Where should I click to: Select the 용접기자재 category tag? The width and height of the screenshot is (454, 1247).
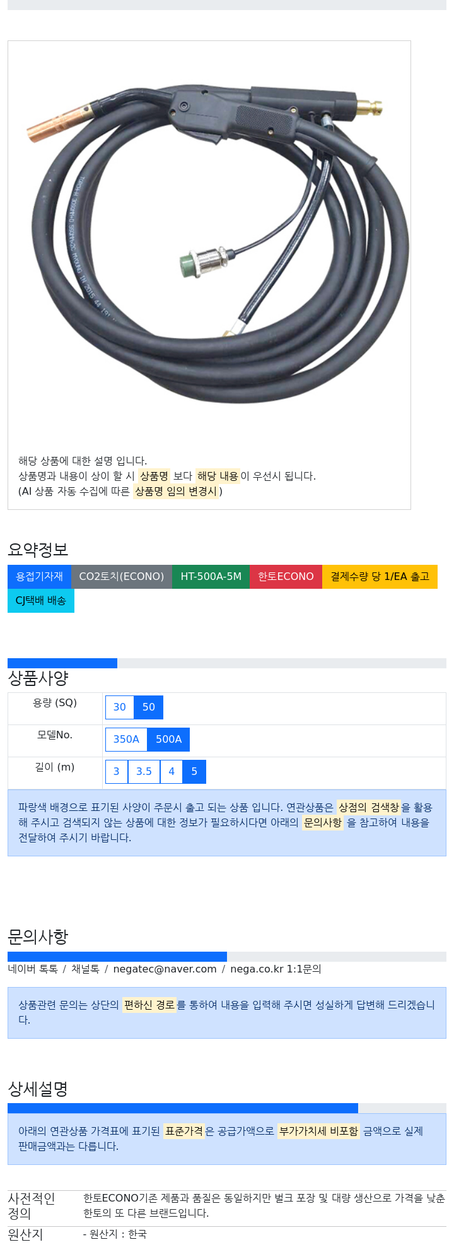click(39, 576)
